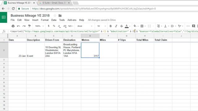
Task: Open the Arial font dropdown
Action: [85, 26]
